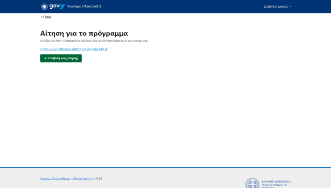Click the v1.0.3 version label
Viewport: 331px width, 188px height.
click(99, 178)
